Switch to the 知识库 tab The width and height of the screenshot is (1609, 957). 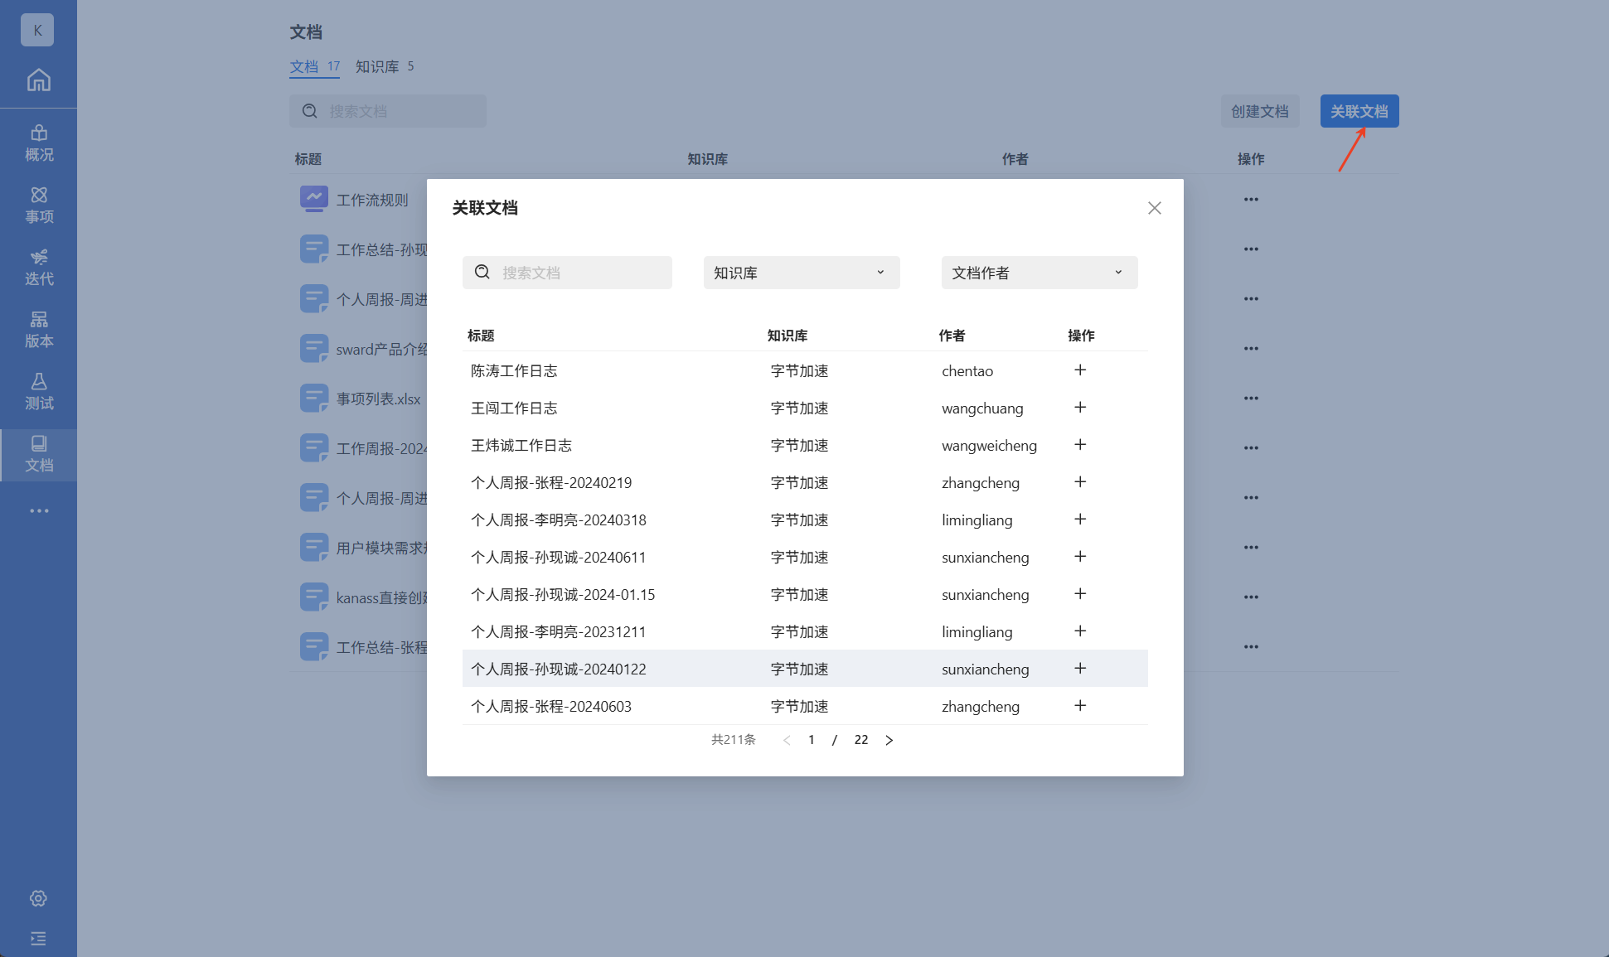point(384,66)
